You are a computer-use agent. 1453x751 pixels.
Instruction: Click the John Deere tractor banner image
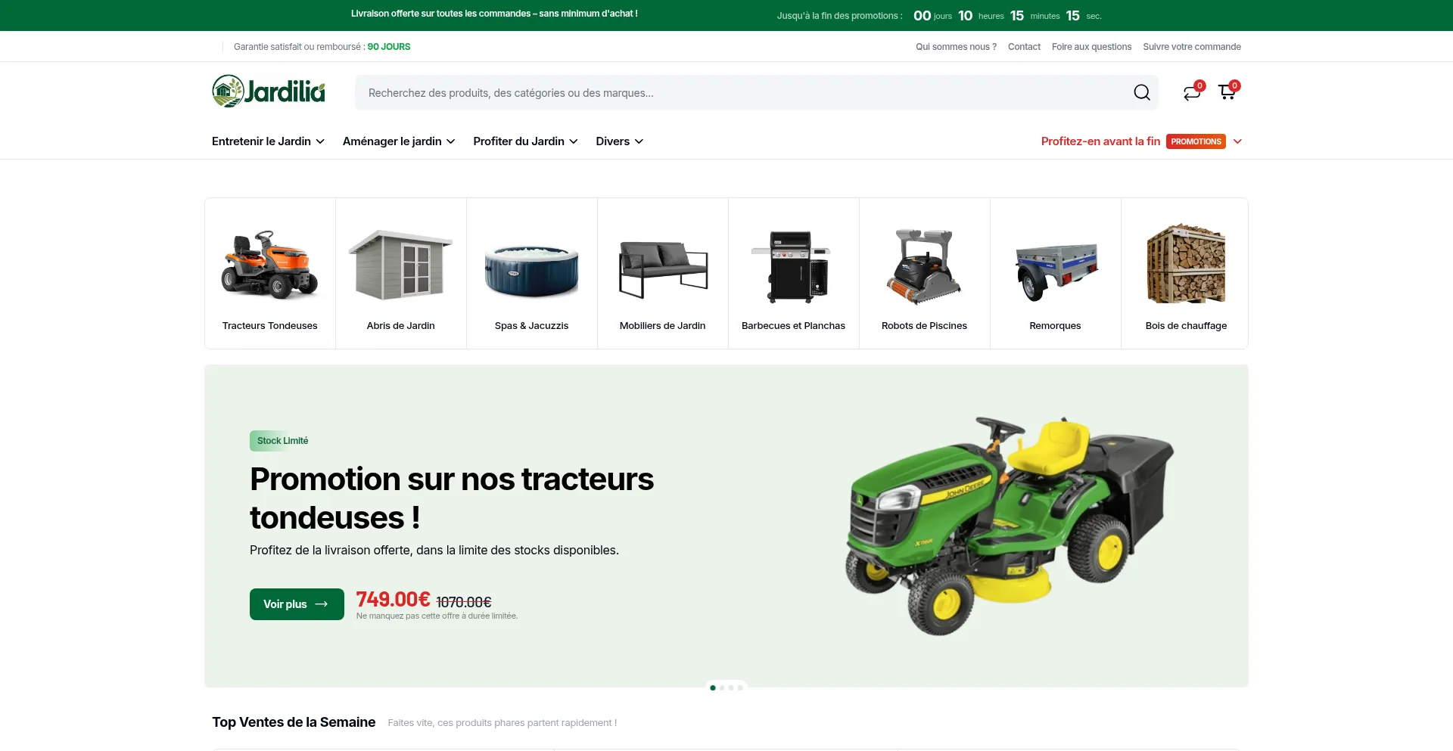pos(1009,526)
